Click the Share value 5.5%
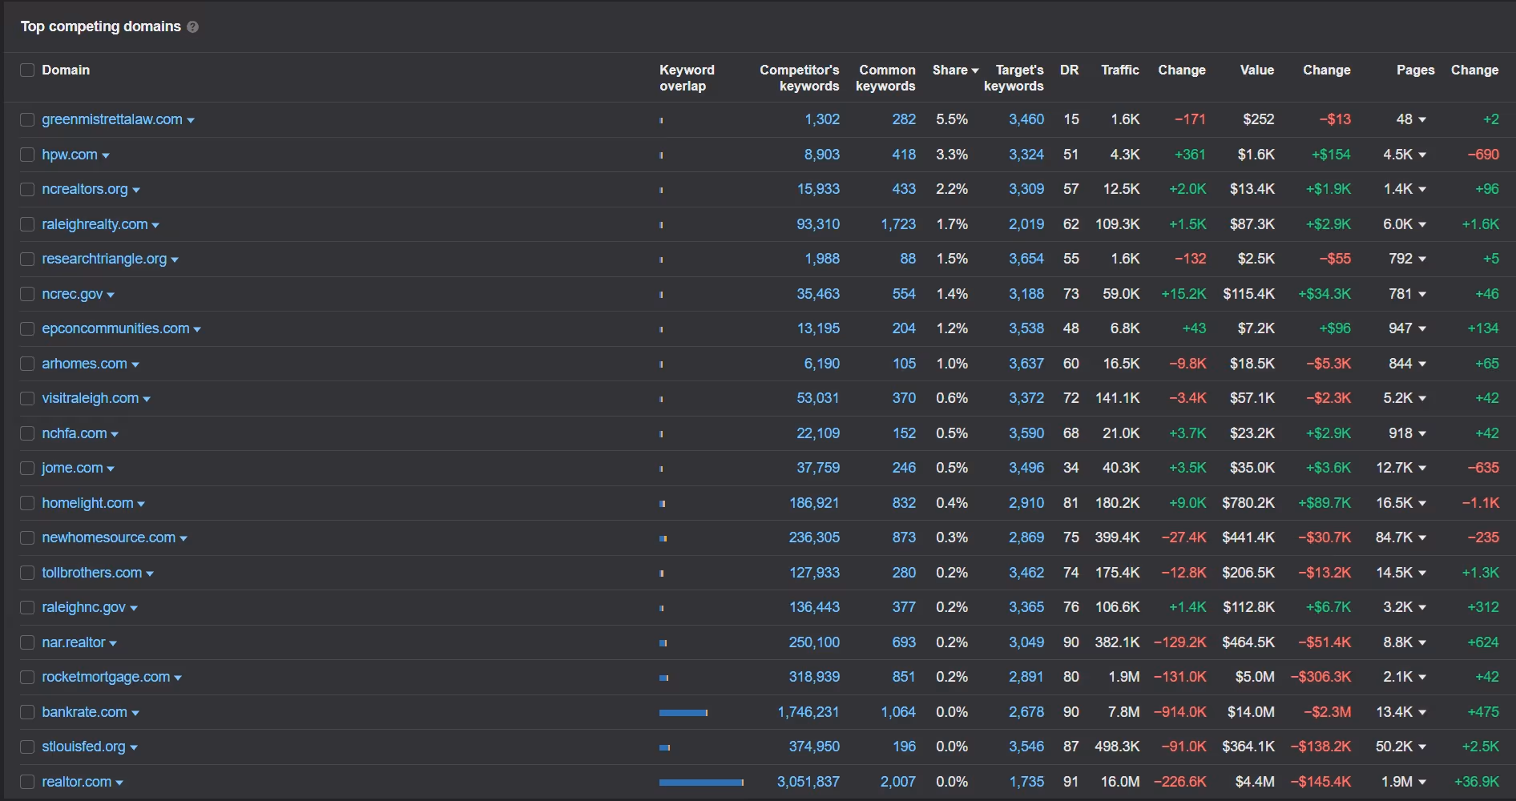The image size is (1516, 801). point(952,119)
